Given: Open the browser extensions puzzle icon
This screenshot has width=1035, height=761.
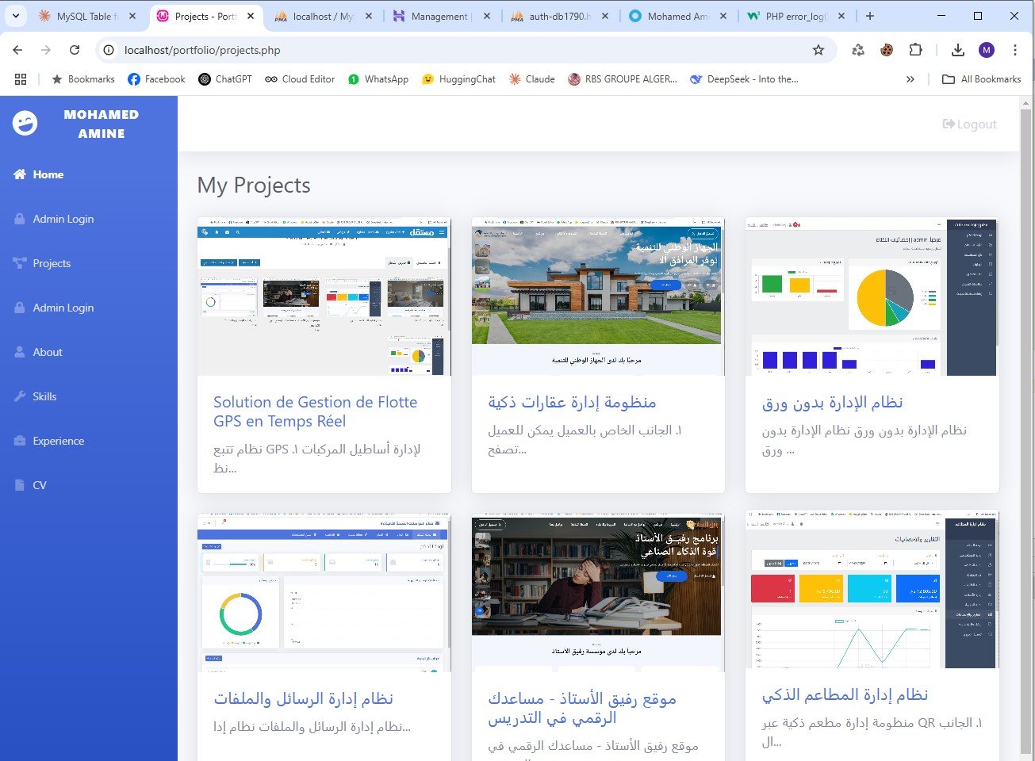Looking at the screenshot, I should [916, 49].
